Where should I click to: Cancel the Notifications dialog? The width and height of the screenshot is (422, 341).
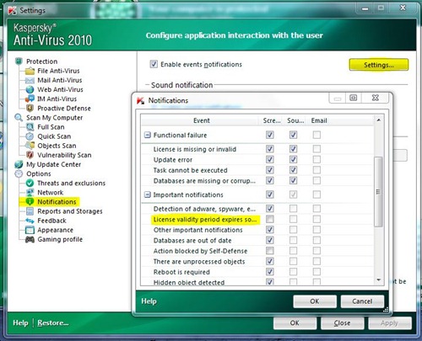point(362,301)
